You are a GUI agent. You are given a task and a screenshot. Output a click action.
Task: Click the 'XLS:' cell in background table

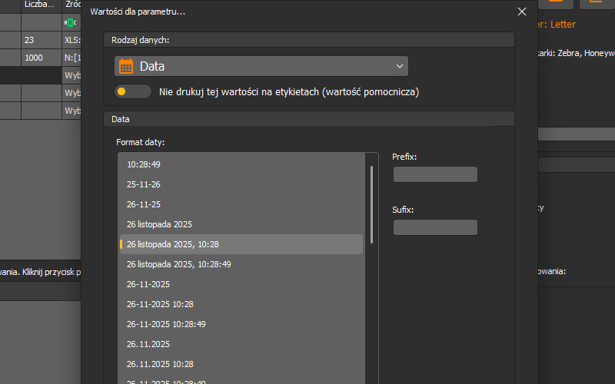click(71, 40)
